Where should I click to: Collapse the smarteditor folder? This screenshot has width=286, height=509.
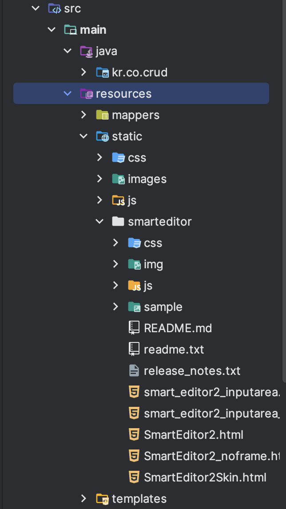(x=99, y=222)
